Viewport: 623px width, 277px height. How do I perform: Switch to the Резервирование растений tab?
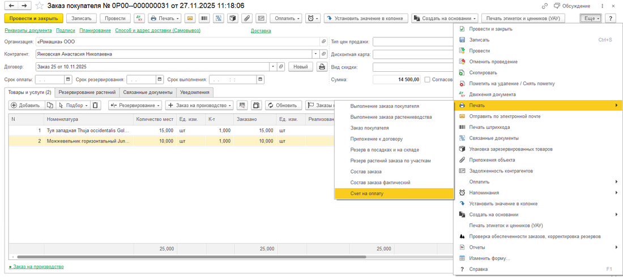click(x=87, y=92)
